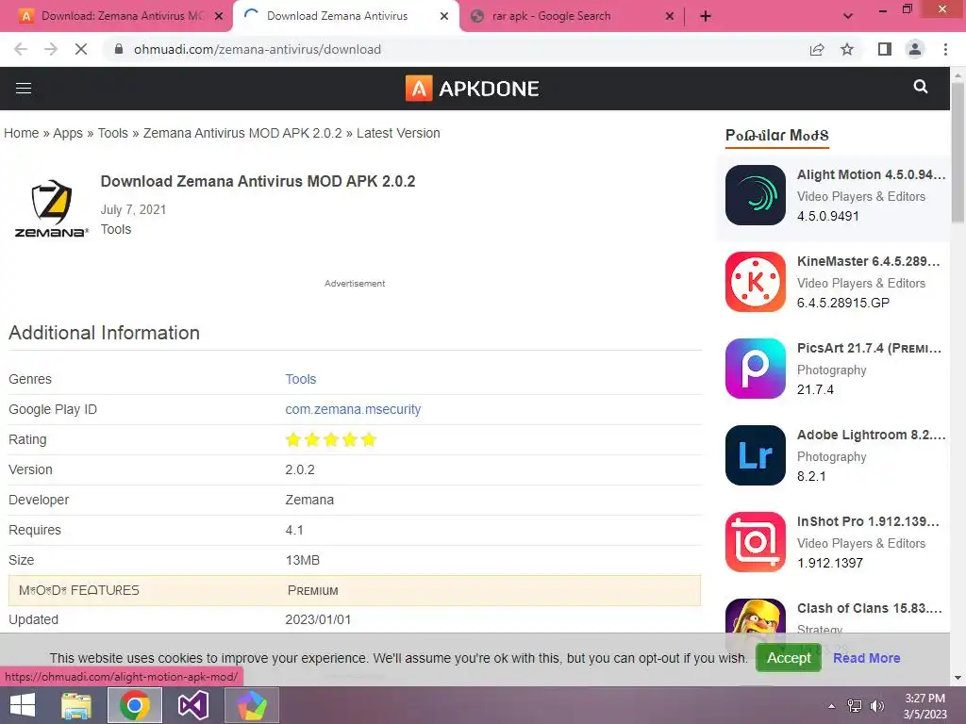Screen dimensions: 966x724
Task: Accept the cookies notice
Action: [789, 658]
